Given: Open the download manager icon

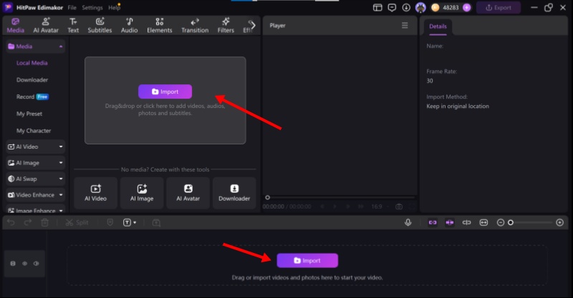Looking at the screenshot, I should pos(406,8).
